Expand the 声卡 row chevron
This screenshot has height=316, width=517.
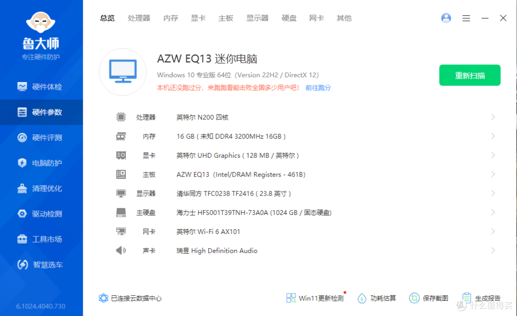tap(493, 251)
